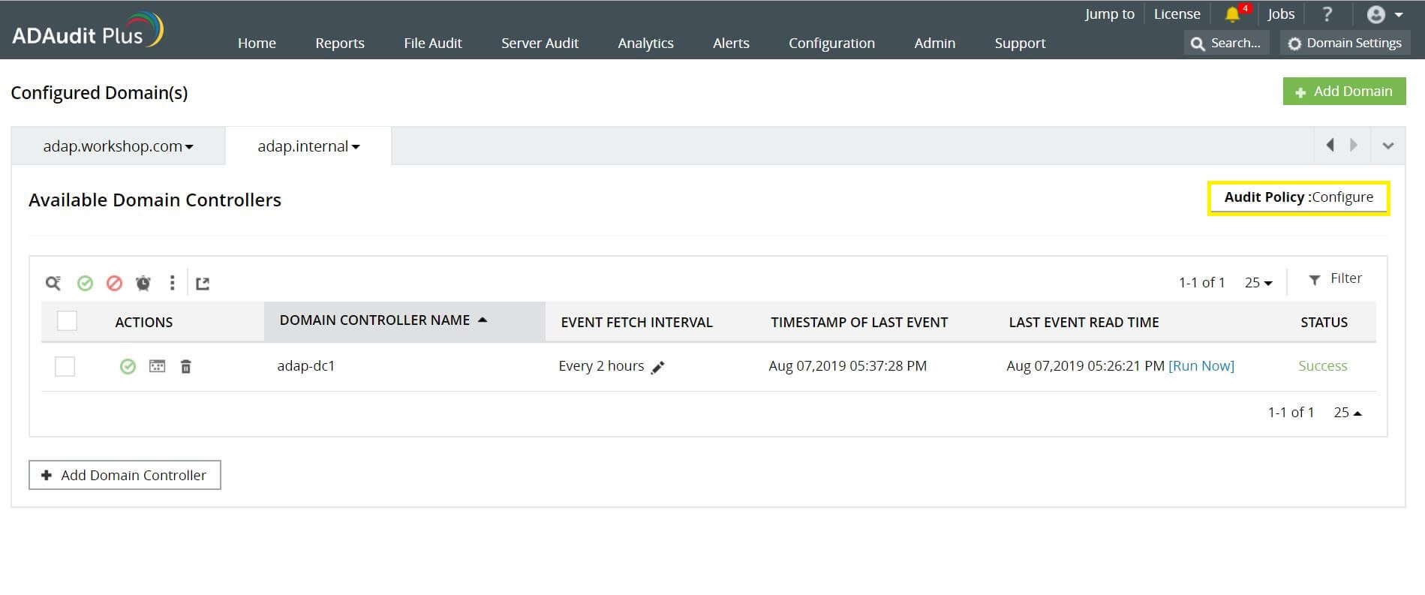1425x595 pixels.
Task: Check the adap-dc1 row checkbox
Action: coord(65,366)
